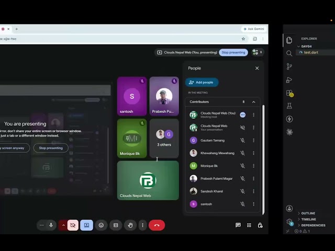Viewport: 335px width, 251px height.
Task: Open test.dart file in Explorer
Action: click(315, 52)
